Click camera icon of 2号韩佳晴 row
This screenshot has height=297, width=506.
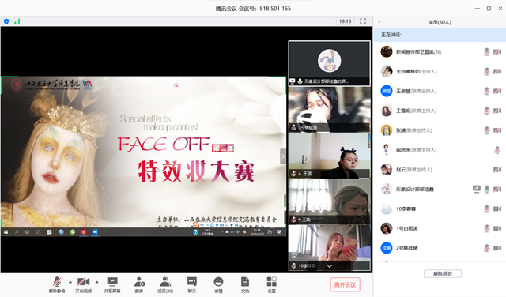coord(497,248)
